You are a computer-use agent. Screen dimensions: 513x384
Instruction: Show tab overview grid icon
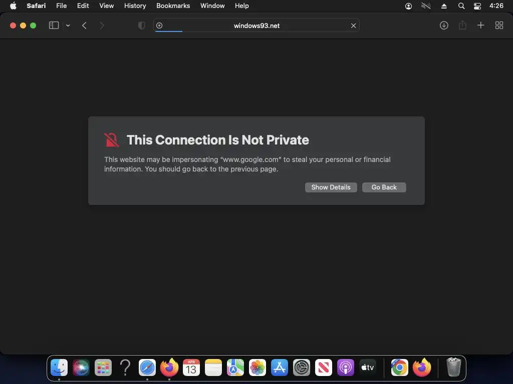(499, 25)
